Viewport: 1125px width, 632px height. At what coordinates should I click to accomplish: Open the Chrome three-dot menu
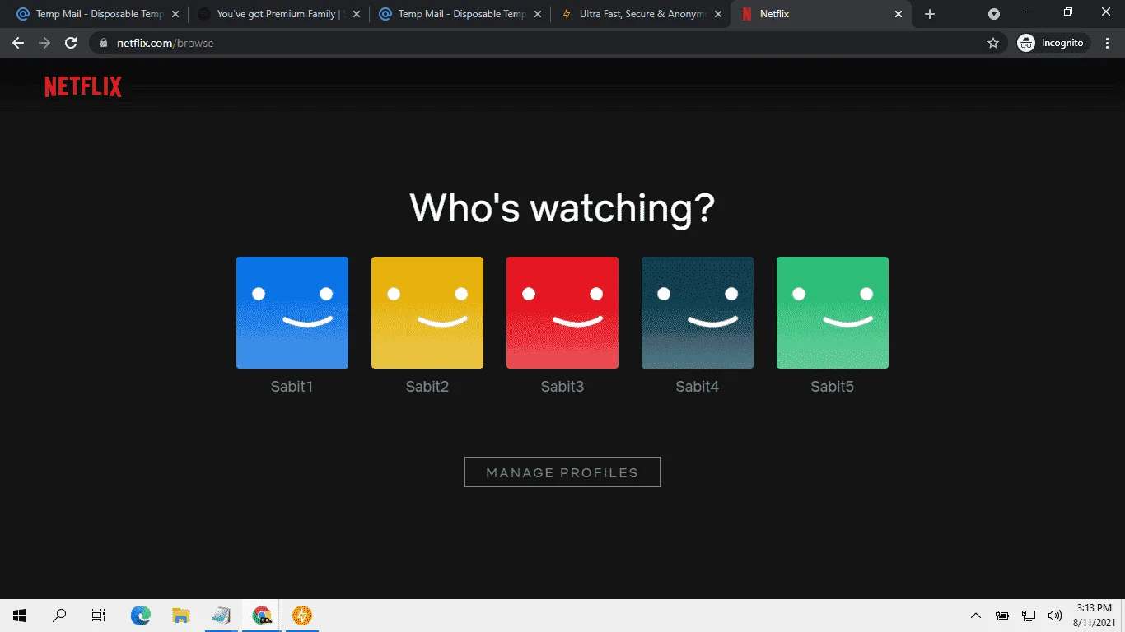1108,43
